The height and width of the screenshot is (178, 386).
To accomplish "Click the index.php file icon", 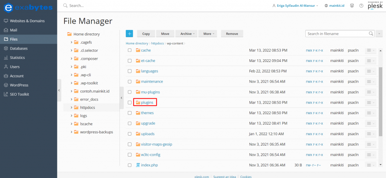I will tap(138, 165).
